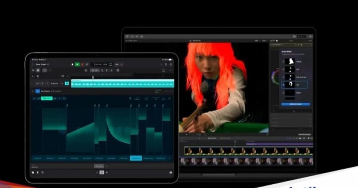The image size is (358, 188).
Task: Select the cyan track icon in track header
Action: point(67,84)
